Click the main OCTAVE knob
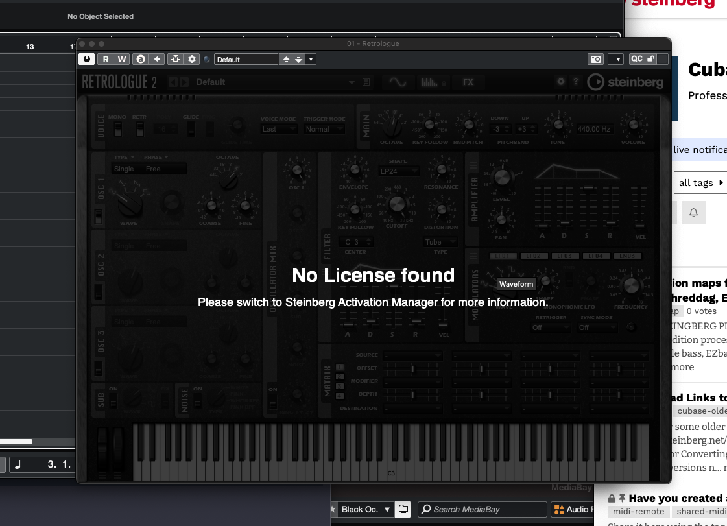Image resolution: width=727 pixels, height=526 pixels. [392, 125]
